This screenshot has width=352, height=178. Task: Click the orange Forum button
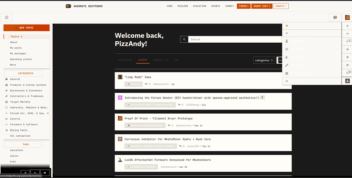pos(244,6)
